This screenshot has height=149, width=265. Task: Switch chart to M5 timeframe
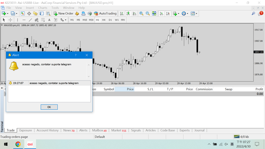click(78, 20)
